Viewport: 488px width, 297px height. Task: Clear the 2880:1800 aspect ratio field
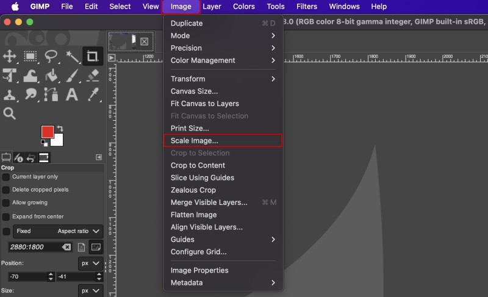tap(66, 247)
